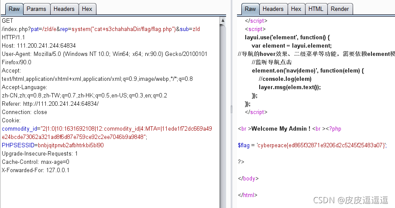Open the response Render tab
Screen dimensions: 395x208
click(x=340, y=9)
